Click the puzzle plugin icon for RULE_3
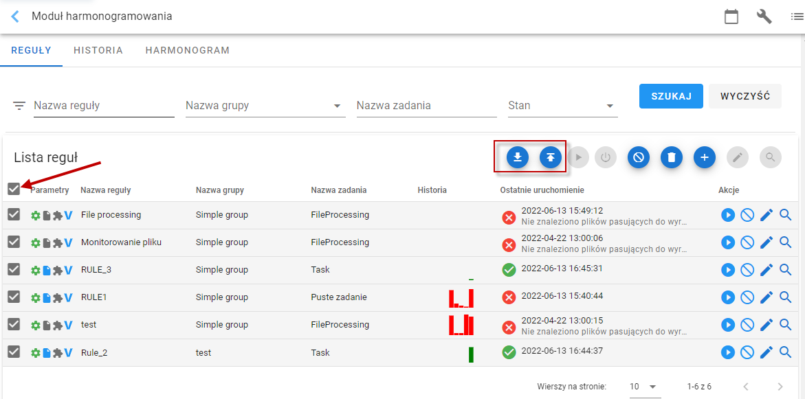Viewport: 805px width, 399px height. click(x=58, y=270)
